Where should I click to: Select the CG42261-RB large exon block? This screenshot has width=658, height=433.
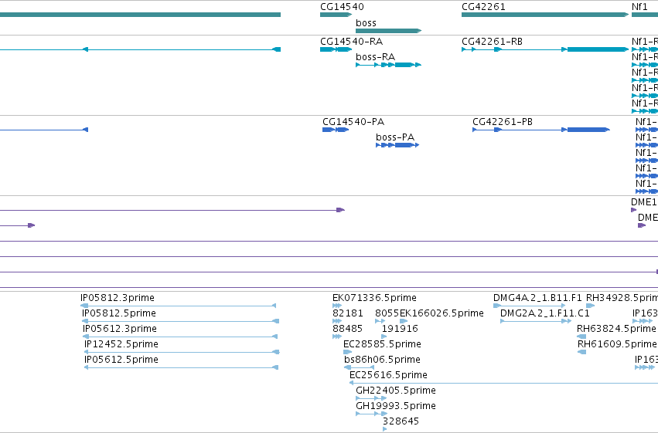598,49
